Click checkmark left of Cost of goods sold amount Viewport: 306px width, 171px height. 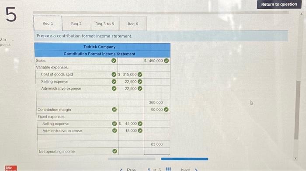pos(114,75)
